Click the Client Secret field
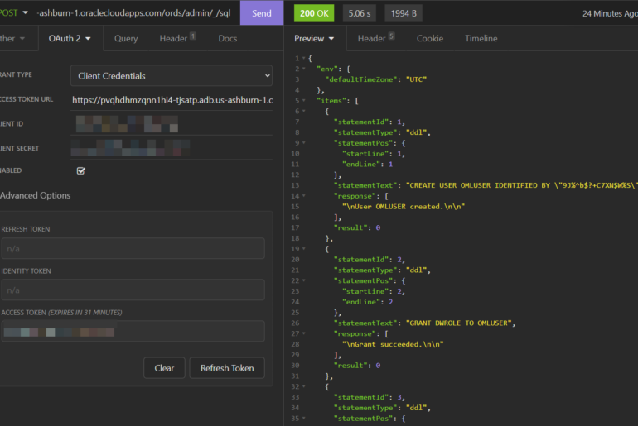638x426 pixels. 172,148
